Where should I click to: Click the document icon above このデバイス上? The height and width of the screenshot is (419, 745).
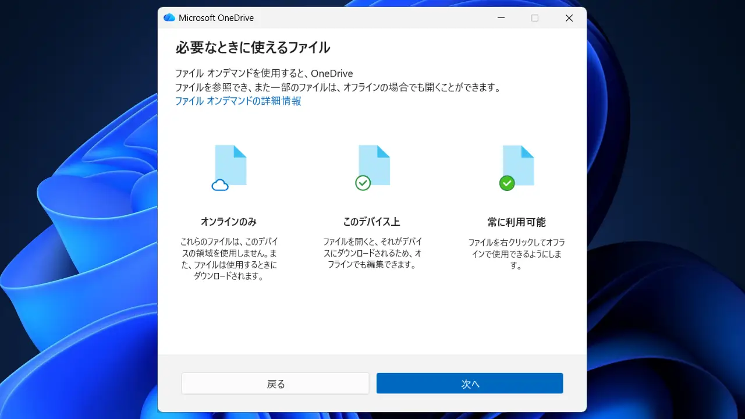point(375,164)
